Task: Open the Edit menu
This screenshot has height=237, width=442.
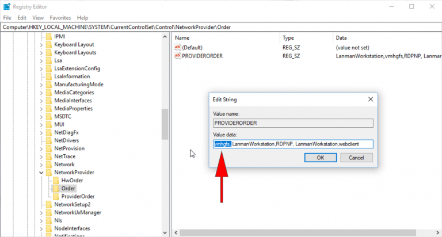Action: point(22,18)
